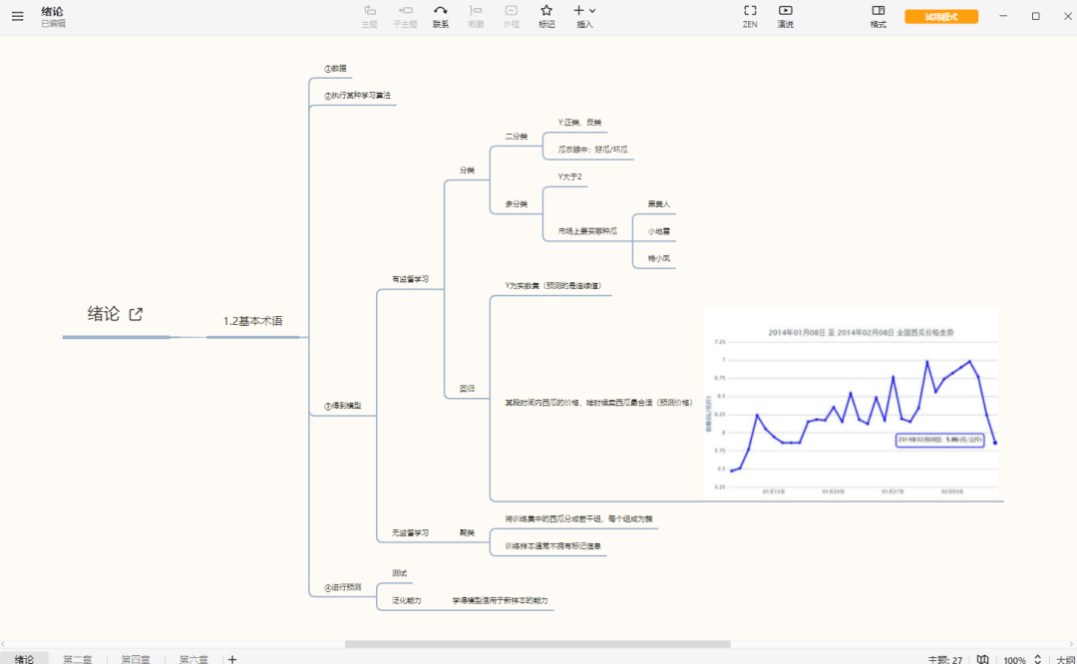Switch to the 第二章 sheet tab

tap(78, 659)
